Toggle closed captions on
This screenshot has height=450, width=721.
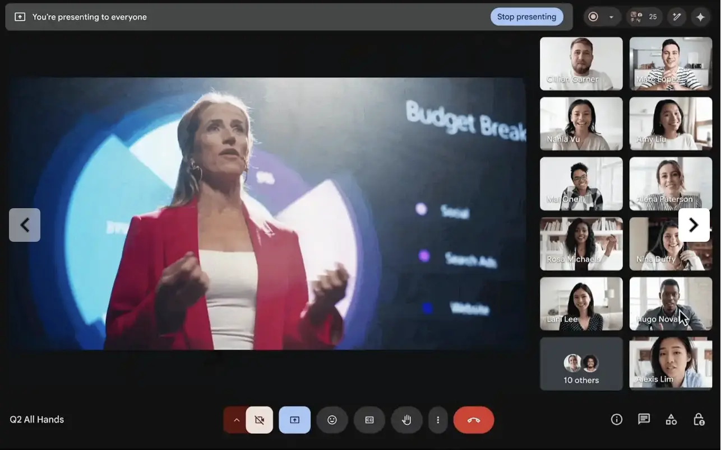coord(369,420)
